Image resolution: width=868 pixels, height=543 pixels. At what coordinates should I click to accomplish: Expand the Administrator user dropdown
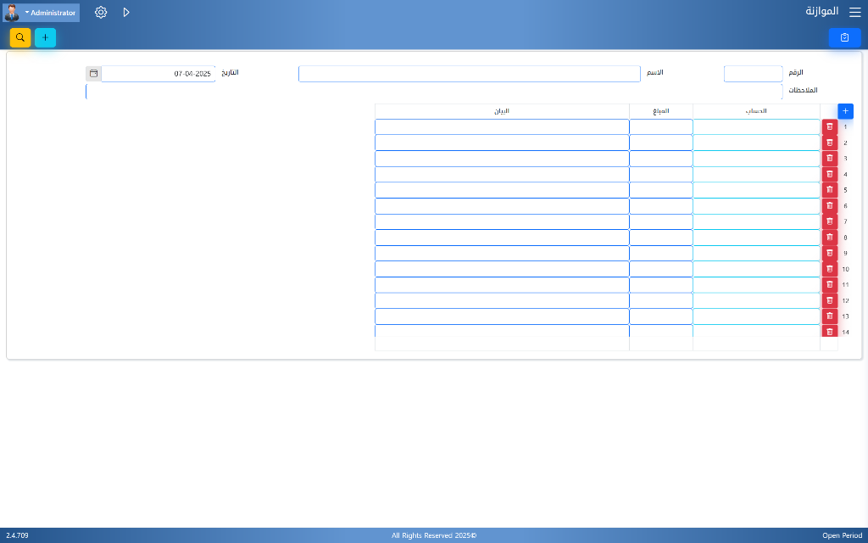pos(51,13)
